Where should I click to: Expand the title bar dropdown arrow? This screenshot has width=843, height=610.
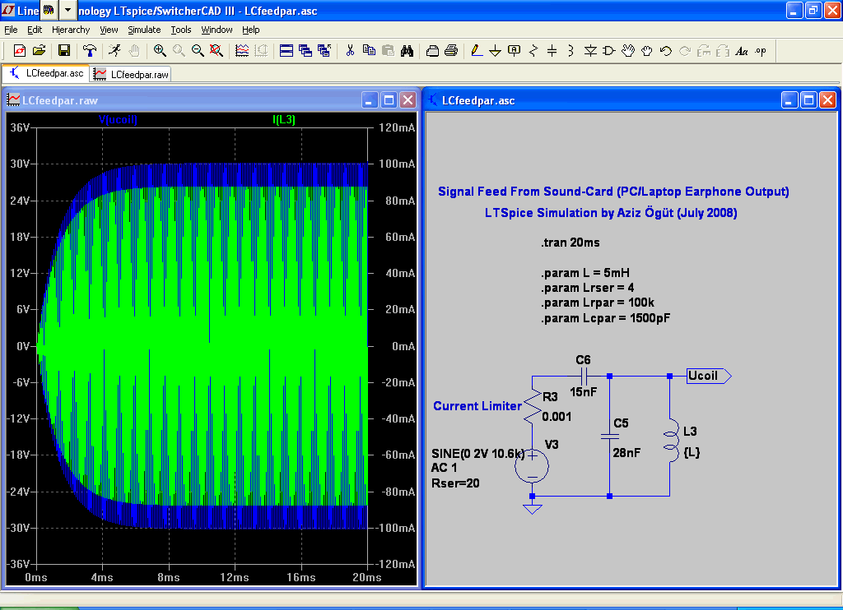point(68,11)
